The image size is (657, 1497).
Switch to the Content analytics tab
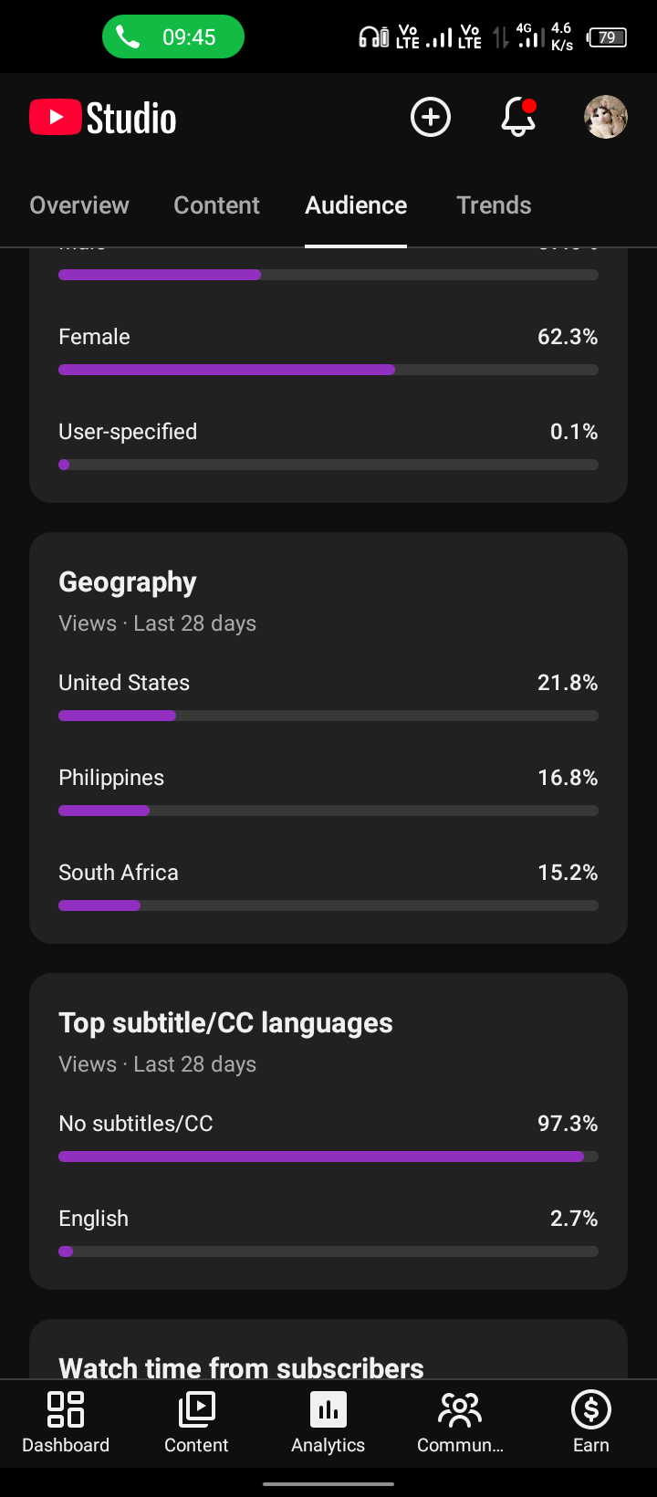click(217, 205)
